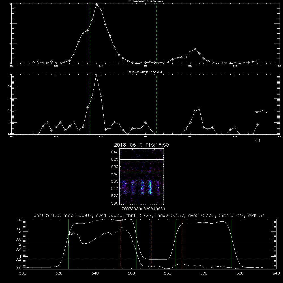This screenshot has width=283, height=283.
Task: Click the first green dashed line in the dawn plot
Action: 90,34
